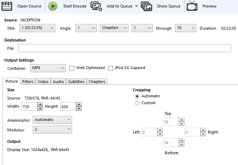
Task: Switch to the Audio tab
Action: pos(58,82)
